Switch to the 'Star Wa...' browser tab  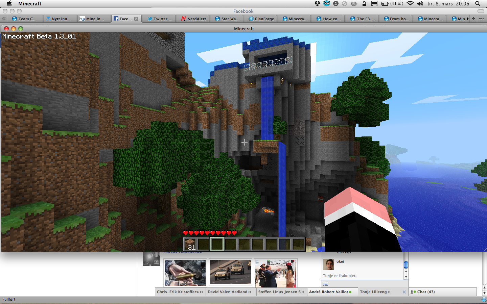227,19
